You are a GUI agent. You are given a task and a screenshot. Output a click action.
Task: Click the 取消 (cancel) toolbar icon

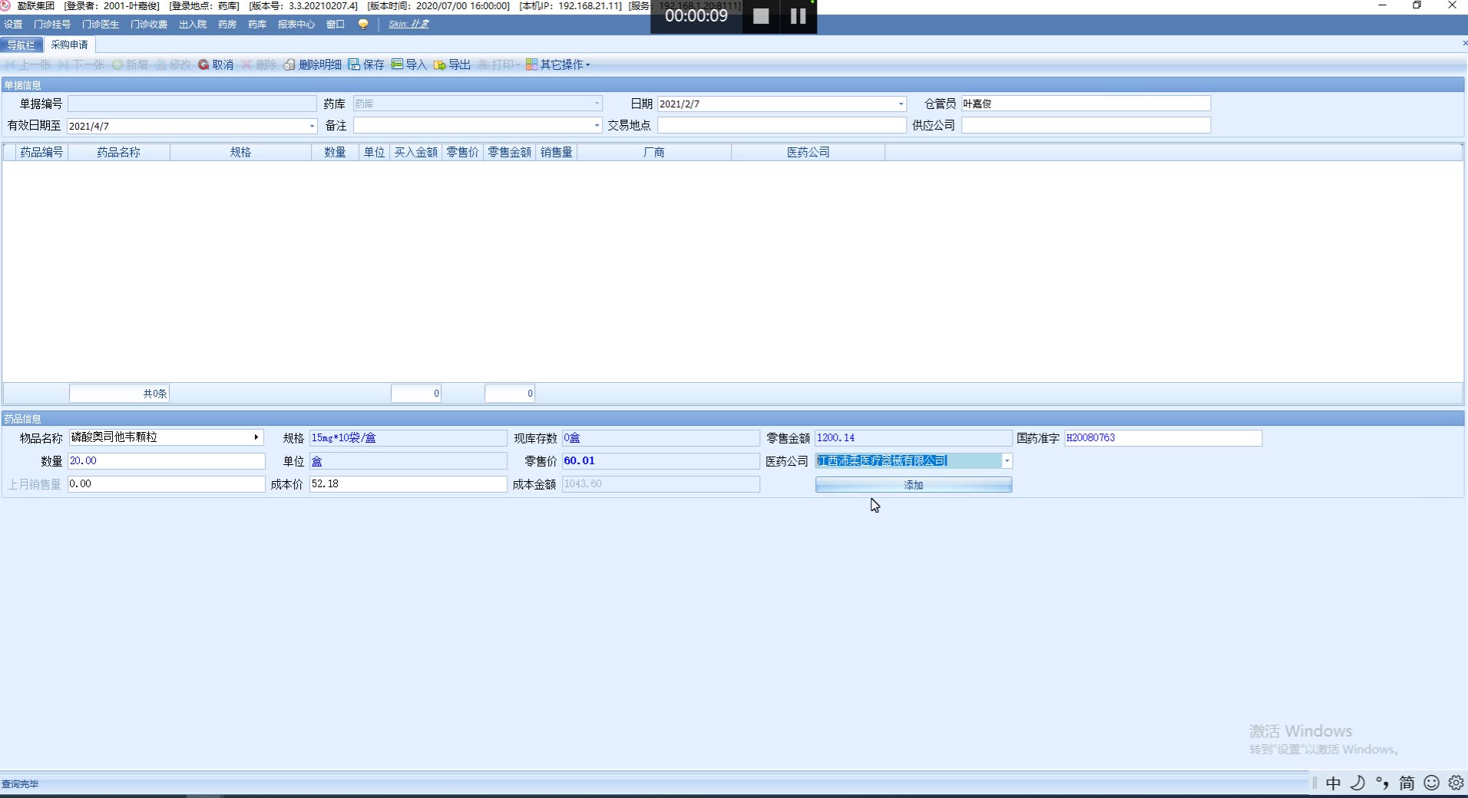(203, 64)
